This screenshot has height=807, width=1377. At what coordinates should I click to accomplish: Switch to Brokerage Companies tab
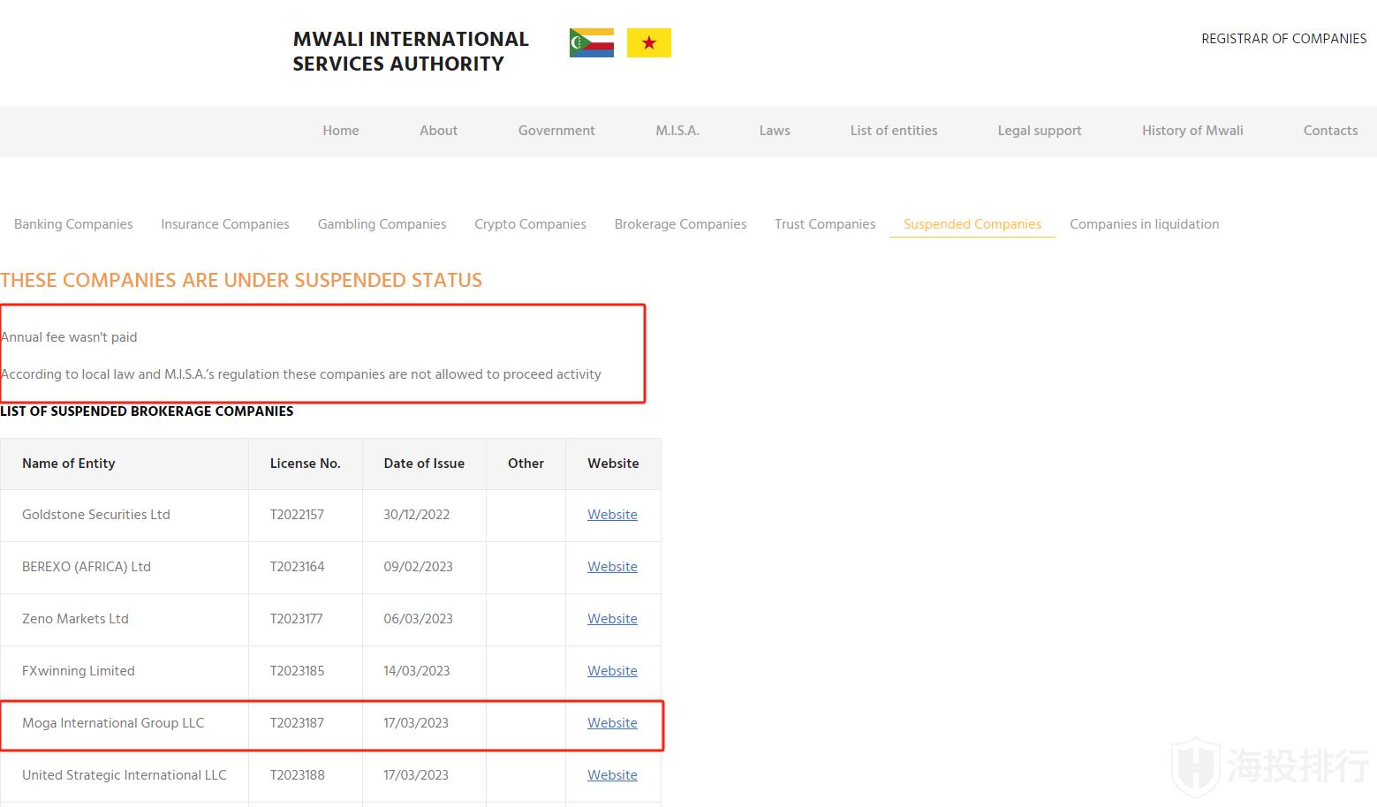(680, 224)
